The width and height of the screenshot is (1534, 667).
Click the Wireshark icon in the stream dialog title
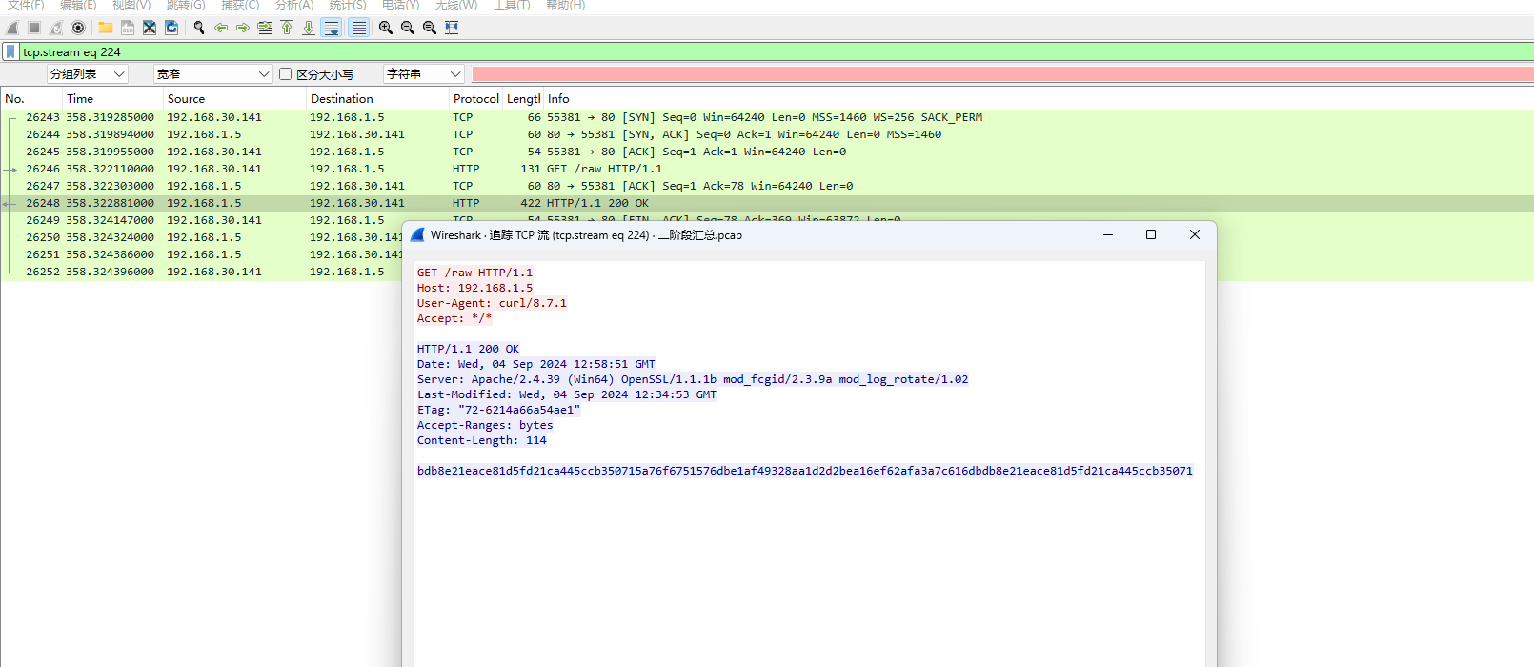click(417, 234)
